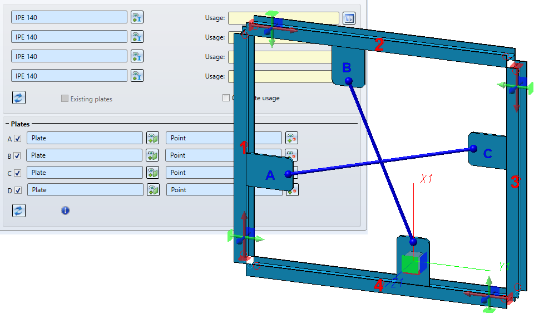This screenshot has width=534, height=313.
Task: Pick beam for first IPE 140 row
Action: pos(137,17)
